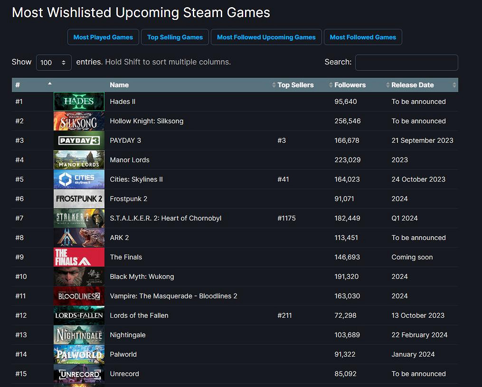Click The Finals red logo thumbnail
Screen dimensions: 482x387
tap(79, 257)
